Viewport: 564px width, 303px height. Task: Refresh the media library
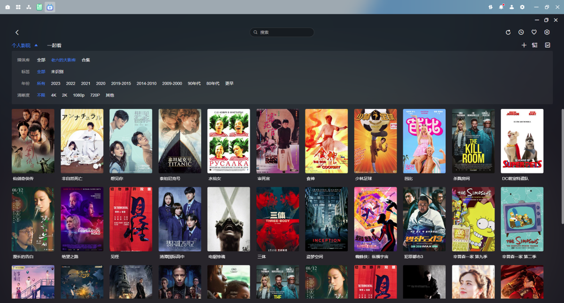tap(508, 32)
